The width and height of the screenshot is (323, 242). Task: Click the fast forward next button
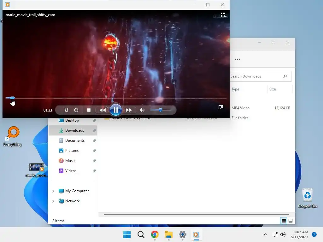point(129,110)
